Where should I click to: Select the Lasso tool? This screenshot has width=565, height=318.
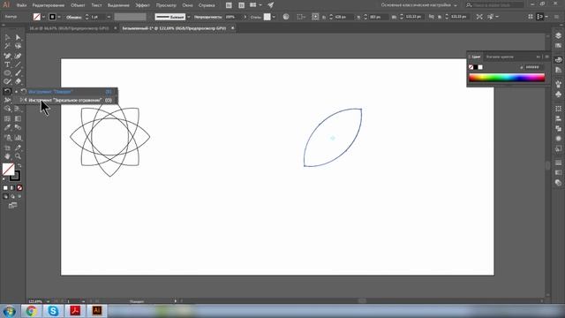point(18,46)
